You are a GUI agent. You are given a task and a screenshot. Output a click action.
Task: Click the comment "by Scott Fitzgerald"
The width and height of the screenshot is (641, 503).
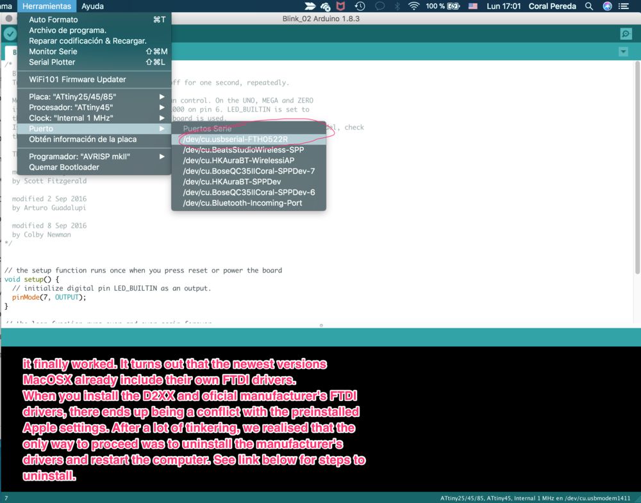(49, 181)
